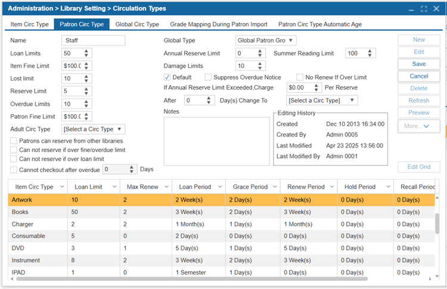Uncheck the Default checkbox
Image resolution: width=447 pixels, height=289 pixels.
click(x=167, y=77)
